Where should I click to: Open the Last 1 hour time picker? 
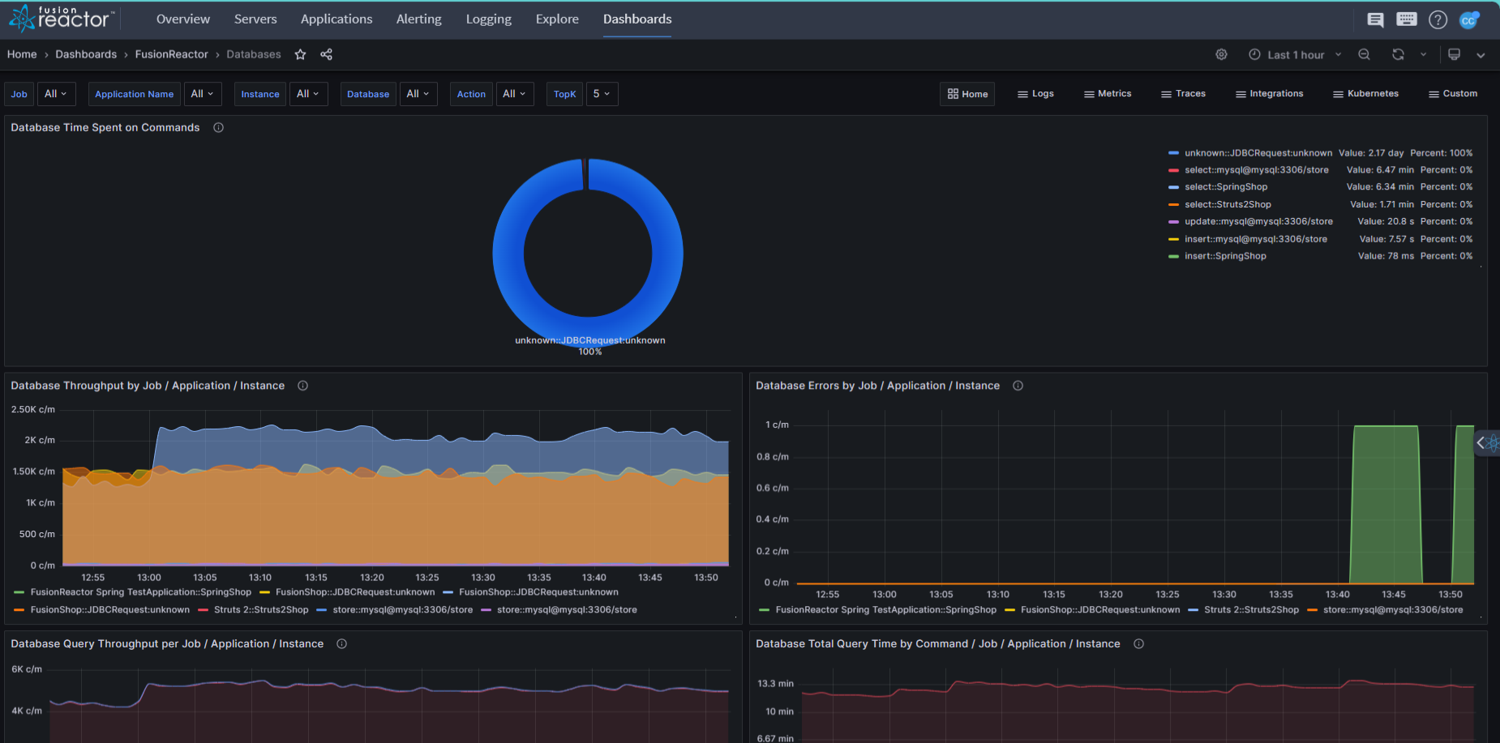coord(1295,54)
